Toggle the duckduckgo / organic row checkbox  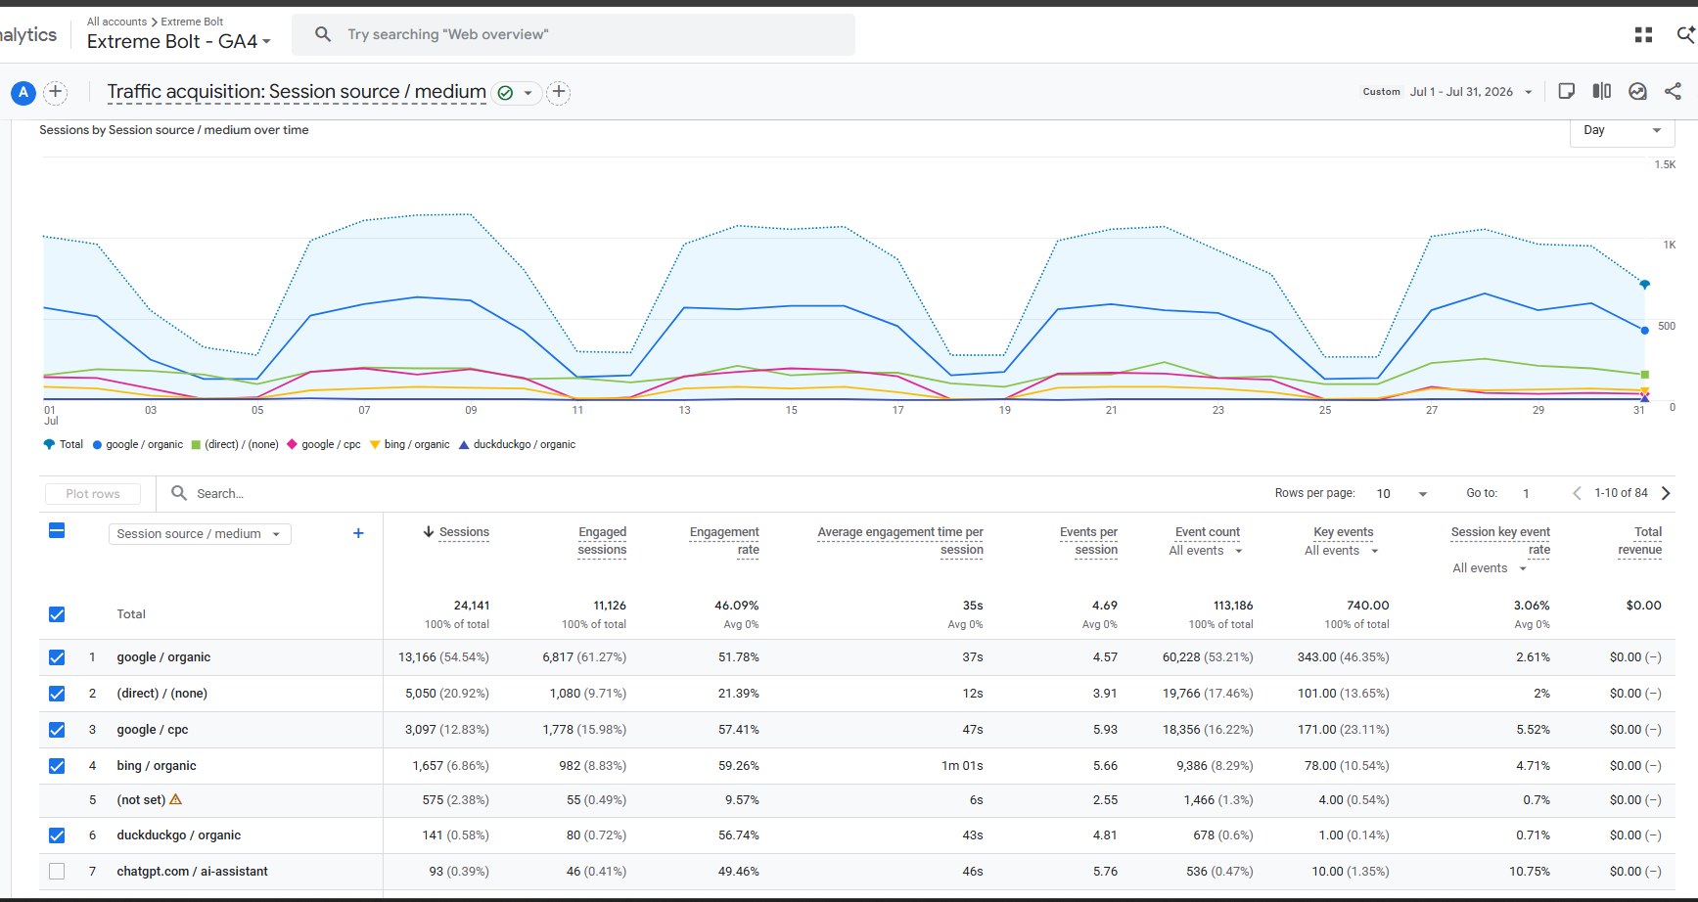coord(57,835)
